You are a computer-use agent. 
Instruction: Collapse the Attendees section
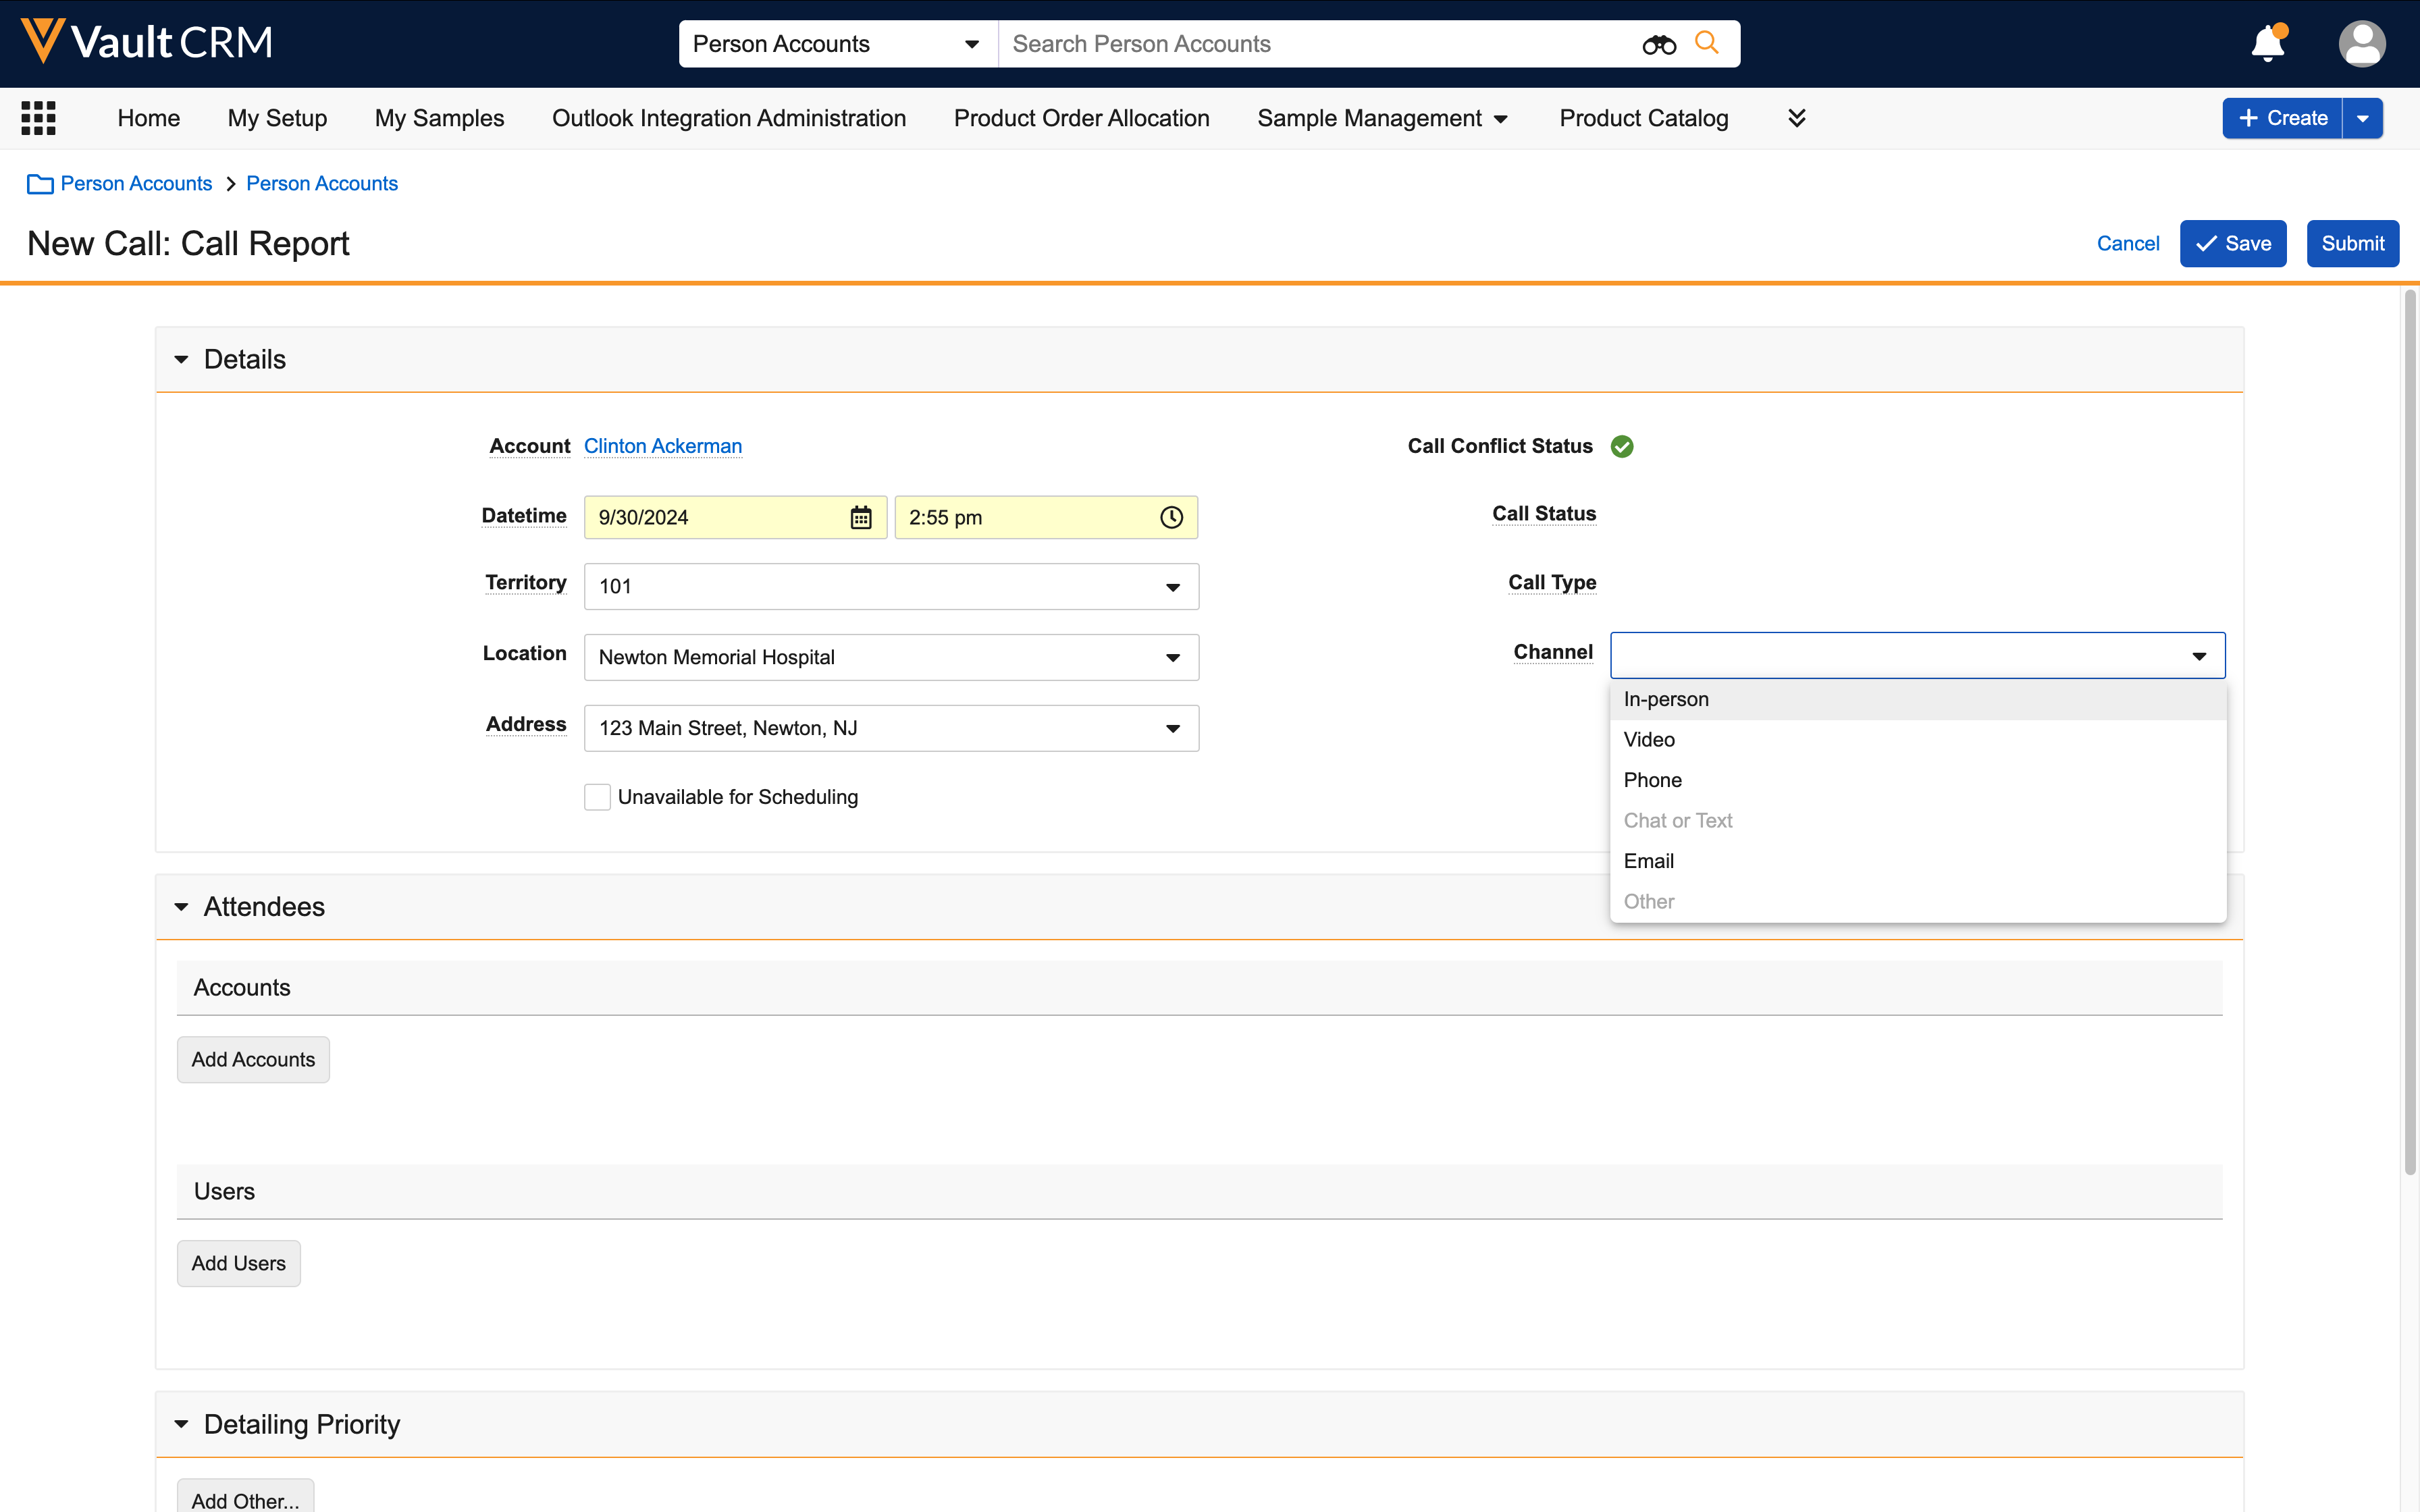(x=181, y=907)
